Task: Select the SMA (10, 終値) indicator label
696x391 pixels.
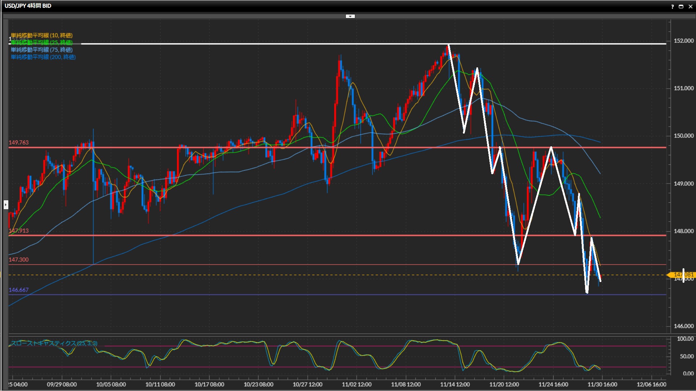Action: click(x=42, y=35)
